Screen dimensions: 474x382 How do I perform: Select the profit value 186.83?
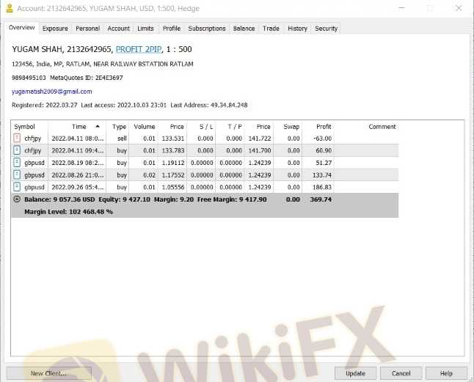pos(322,187)
